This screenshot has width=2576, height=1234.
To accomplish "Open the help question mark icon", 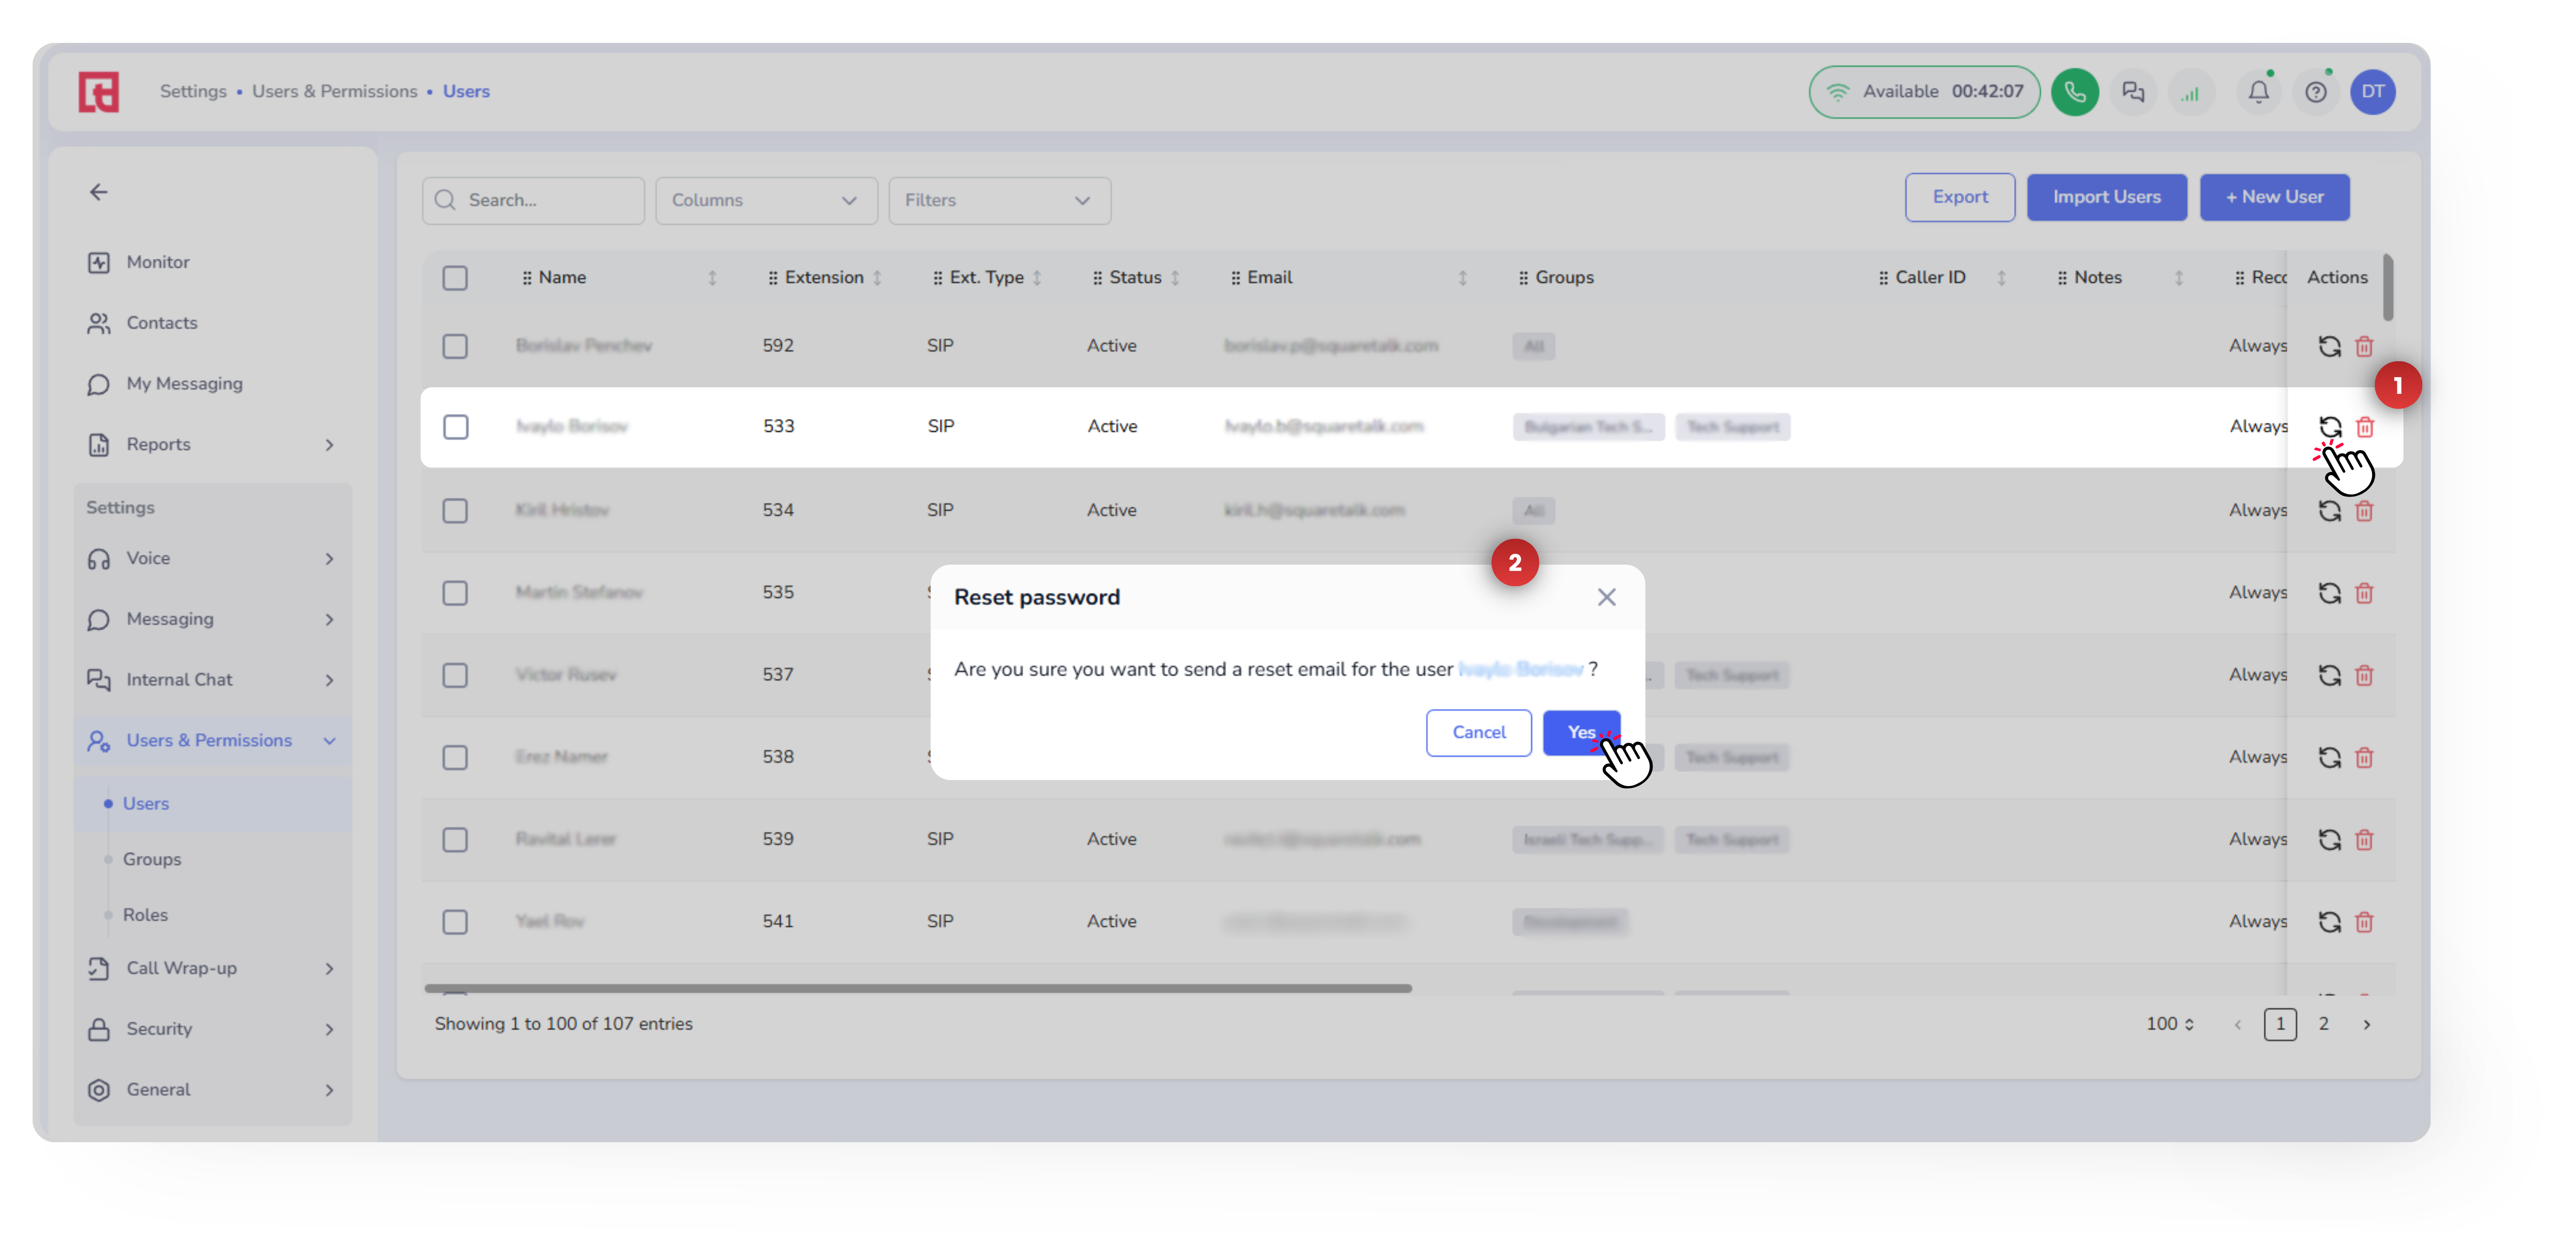I will tap(2315, 92).
